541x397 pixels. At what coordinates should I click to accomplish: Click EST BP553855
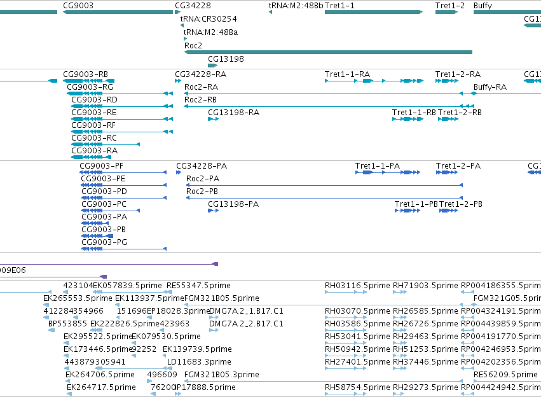pyautogui.click(x=67, y=324)
